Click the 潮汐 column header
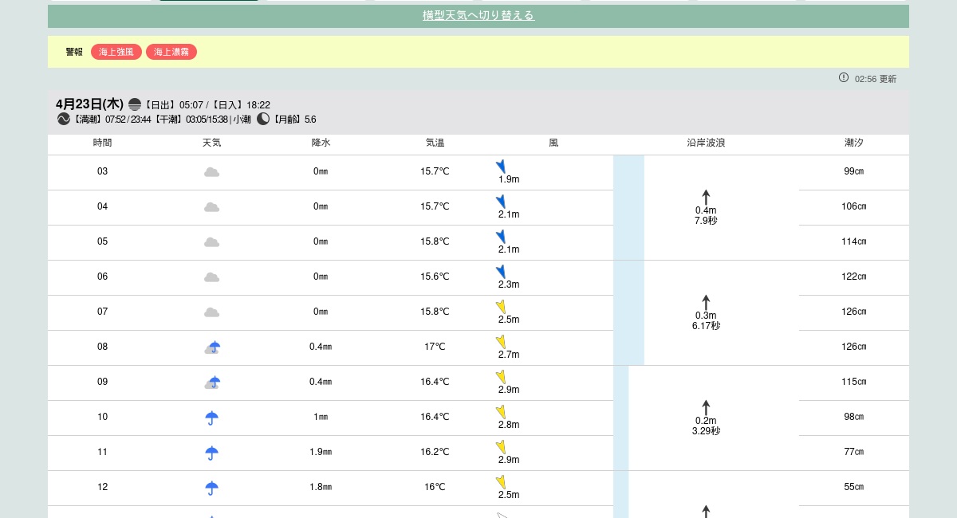 click(x=854, y=143)
